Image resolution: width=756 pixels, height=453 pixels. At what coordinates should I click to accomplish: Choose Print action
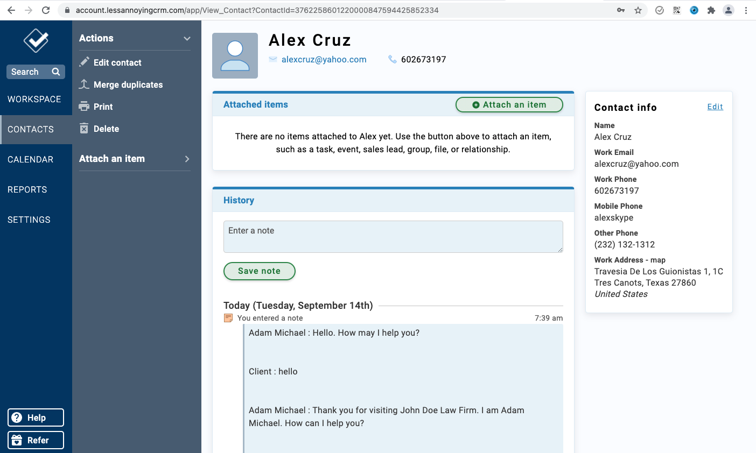[103, 107]
